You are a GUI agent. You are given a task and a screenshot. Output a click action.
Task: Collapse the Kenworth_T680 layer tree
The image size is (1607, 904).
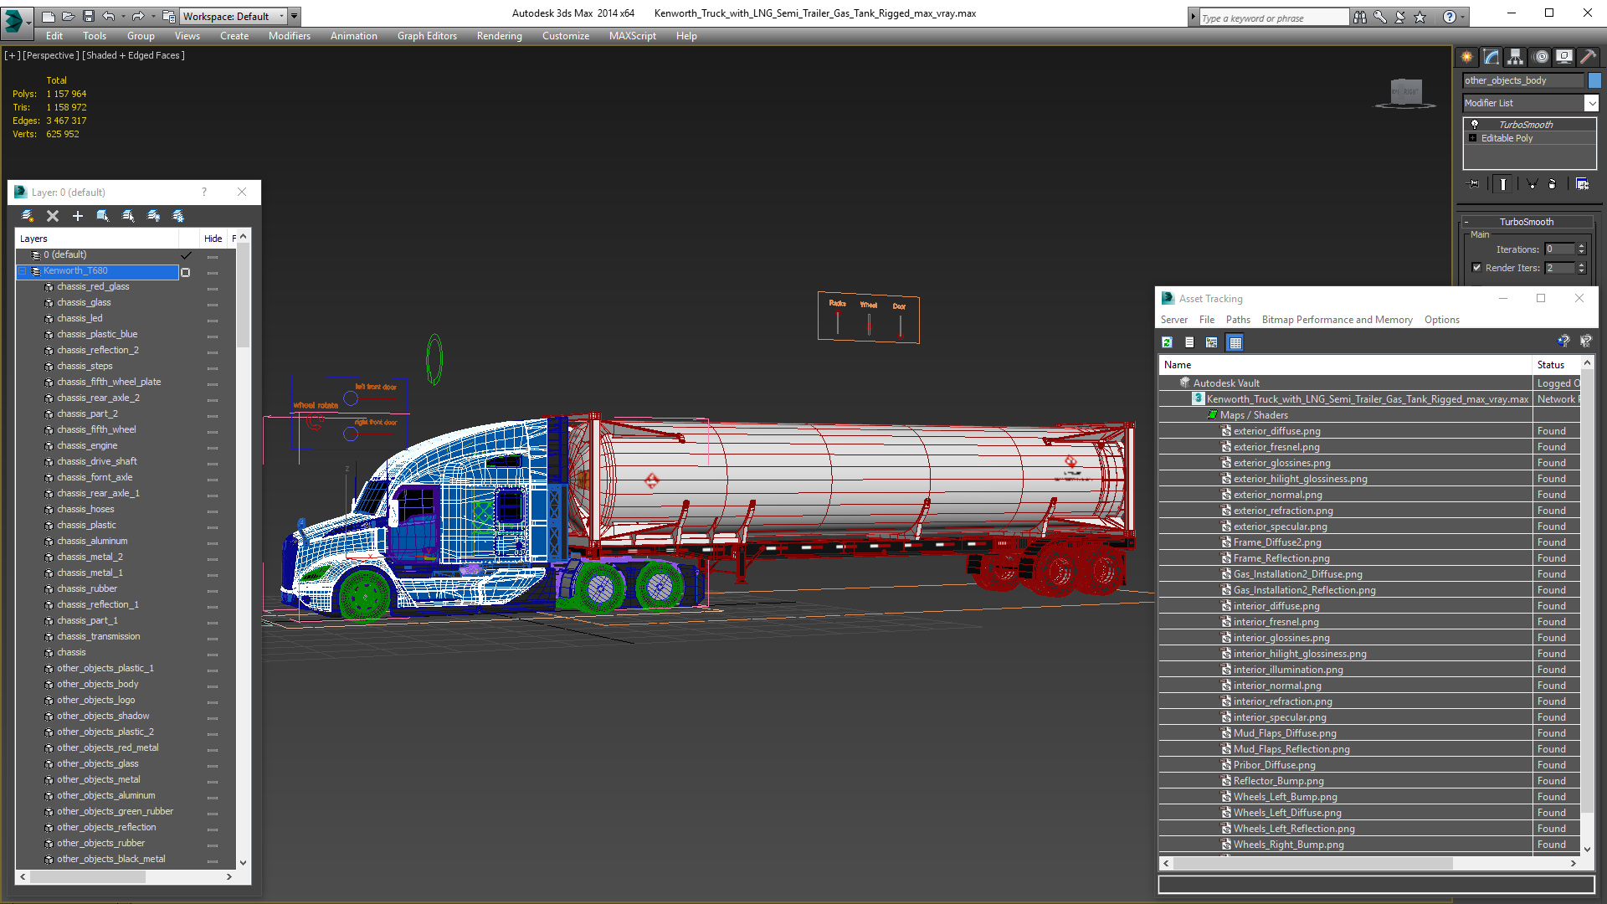point(23,271)
